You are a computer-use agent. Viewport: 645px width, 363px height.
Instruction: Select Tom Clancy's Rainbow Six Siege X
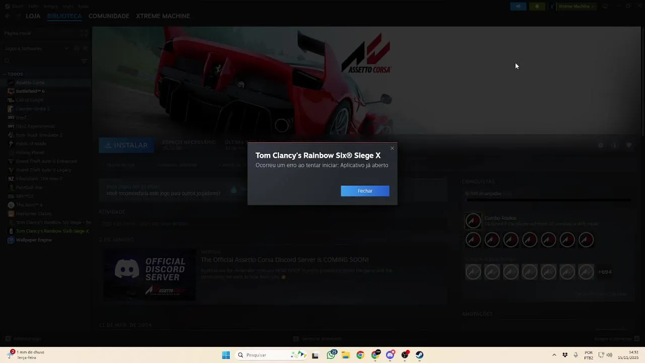pyautogui.click(x=52, y=231)
